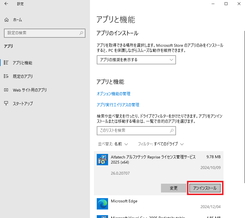Open the オプション機能の管理 link
This screenshot has width=245, height=218.
(113, 94)
